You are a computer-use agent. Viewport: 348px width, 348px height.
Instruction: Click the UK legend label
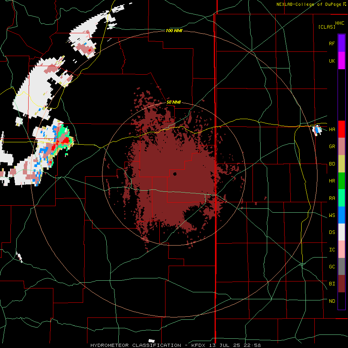(x=332, y=61)
